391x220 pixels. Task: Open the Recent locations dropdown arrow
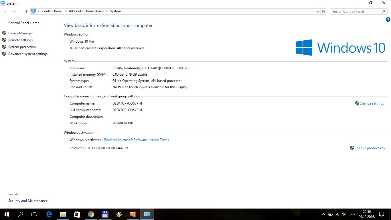pos(20,11)
